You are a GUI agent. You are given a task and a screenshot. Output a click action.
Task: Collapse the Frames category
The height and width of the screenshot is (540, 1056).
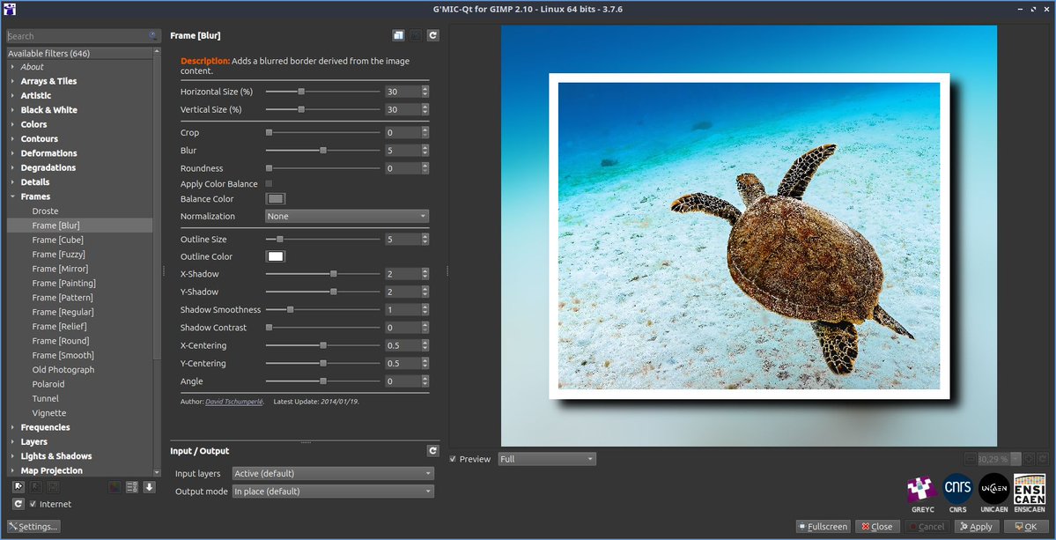pos(13,196)
